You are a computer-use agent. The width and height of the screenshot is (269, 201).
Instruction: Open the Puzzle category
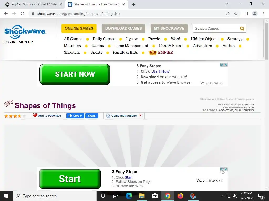tap(154, 39)
